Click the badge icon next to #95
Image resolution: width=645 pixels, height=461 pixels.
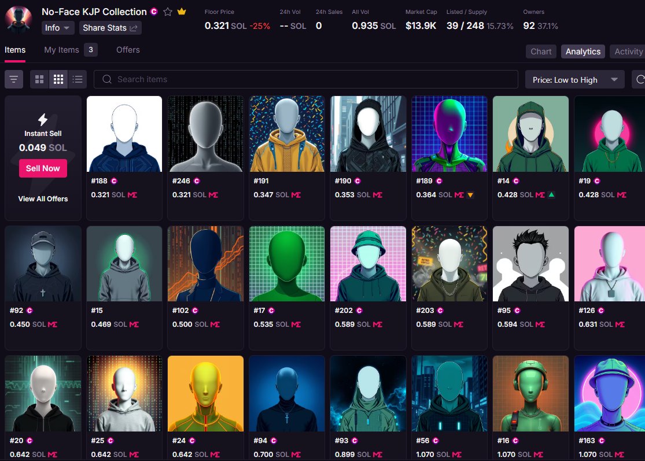coord(517,311)
